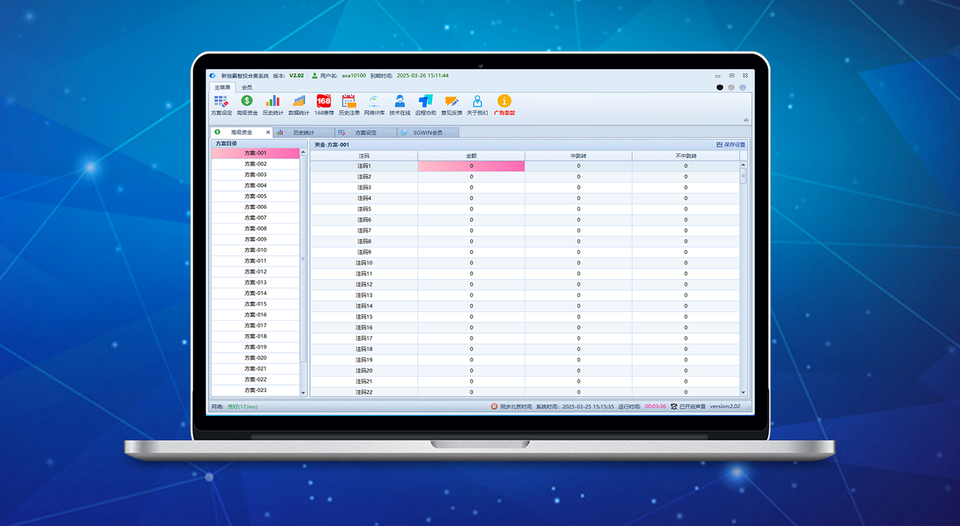This screenshot has width=960, height=526.
Task: Click 同步北京时间 in the status bar
Action: 512,406
